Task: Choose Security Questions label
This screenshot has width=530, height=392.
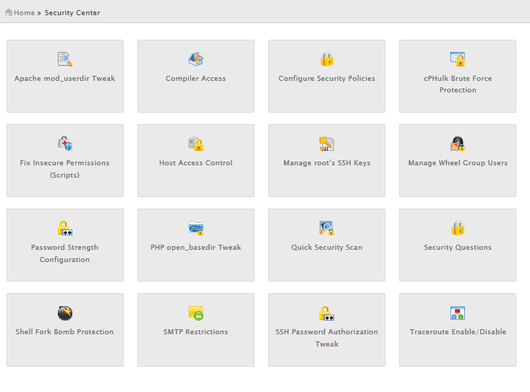Action: (458, 248)
